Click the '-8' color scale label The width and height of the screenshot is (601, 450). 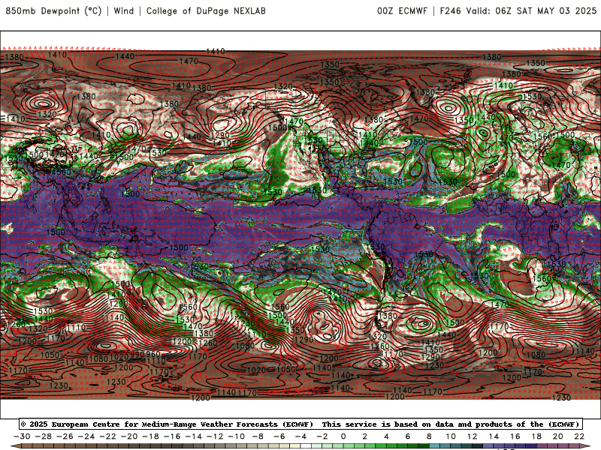point(258,436)
